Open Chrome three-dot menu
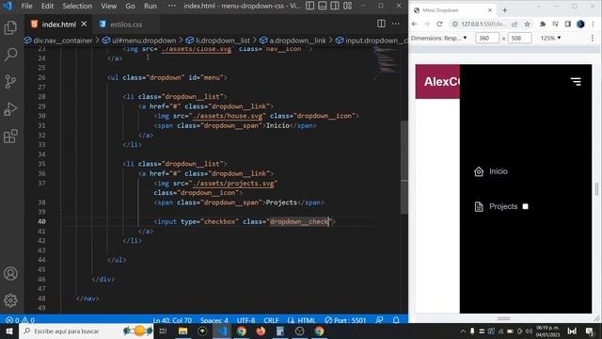602x339 pixels. click(594, 24)
